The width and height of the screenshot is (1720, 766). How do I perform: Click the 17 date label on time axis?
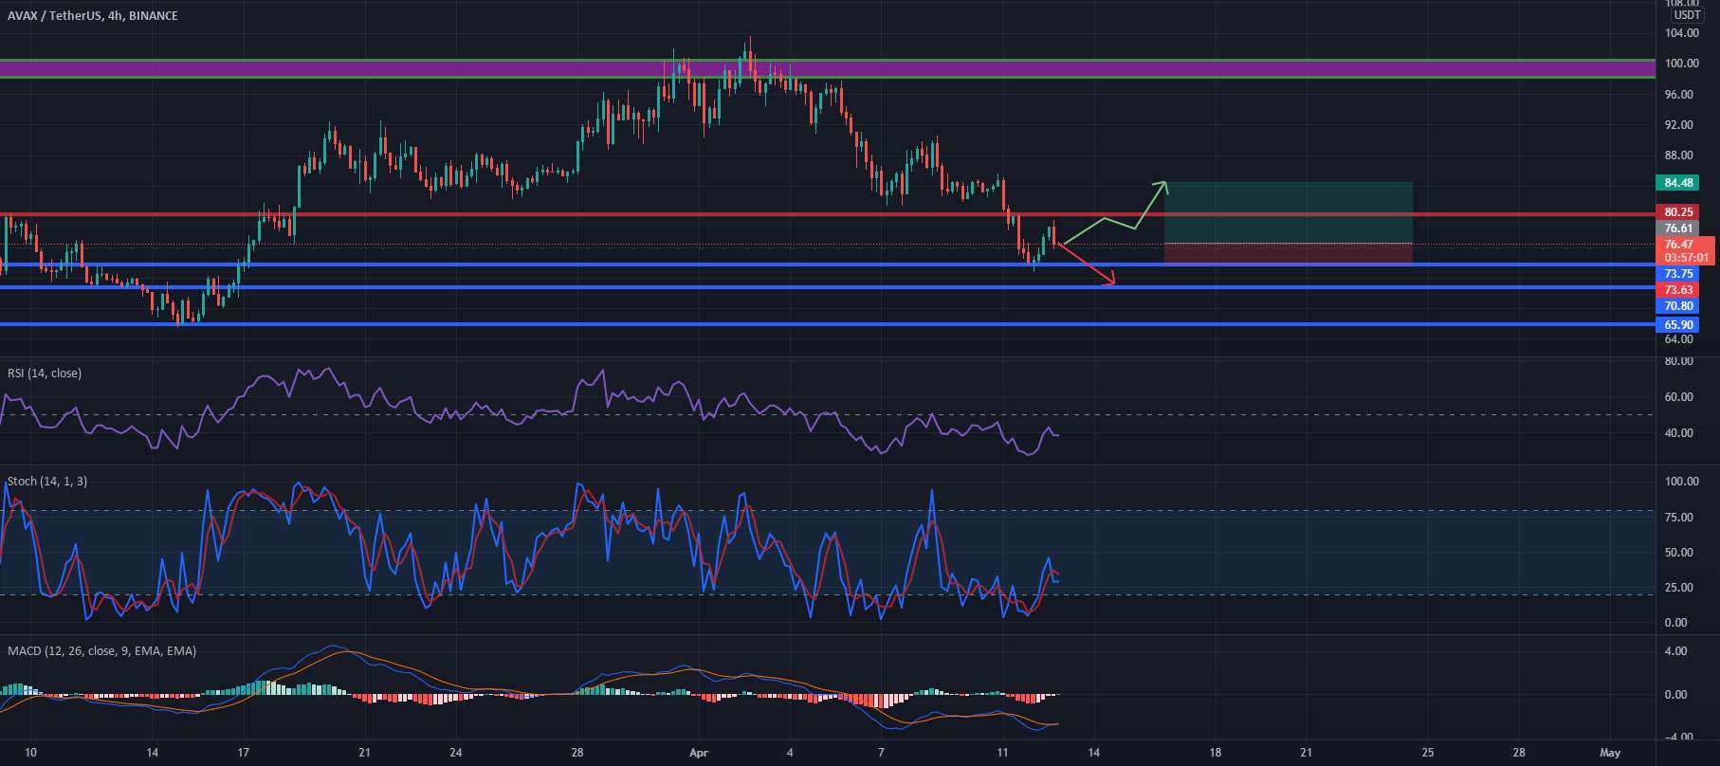pos(244,753)
